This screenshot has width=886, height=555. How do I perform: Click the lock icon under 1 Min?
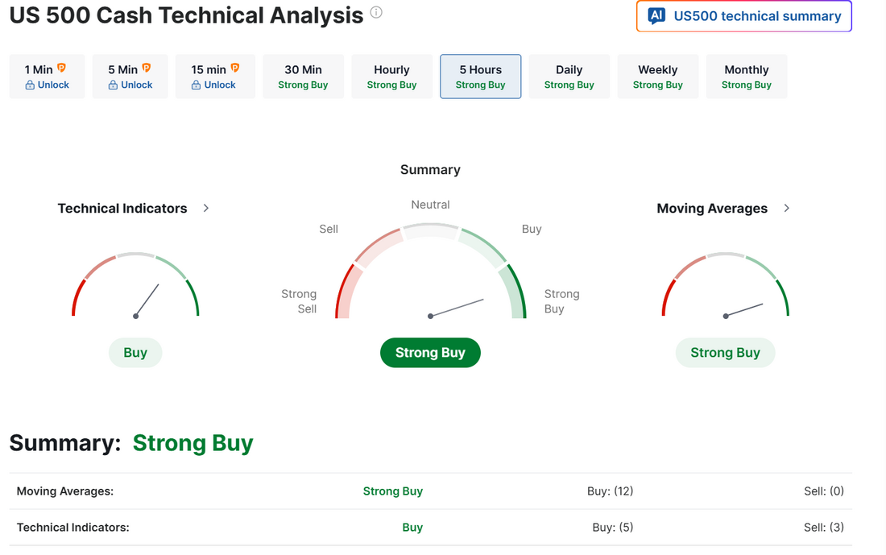click(x=30, y=85)
